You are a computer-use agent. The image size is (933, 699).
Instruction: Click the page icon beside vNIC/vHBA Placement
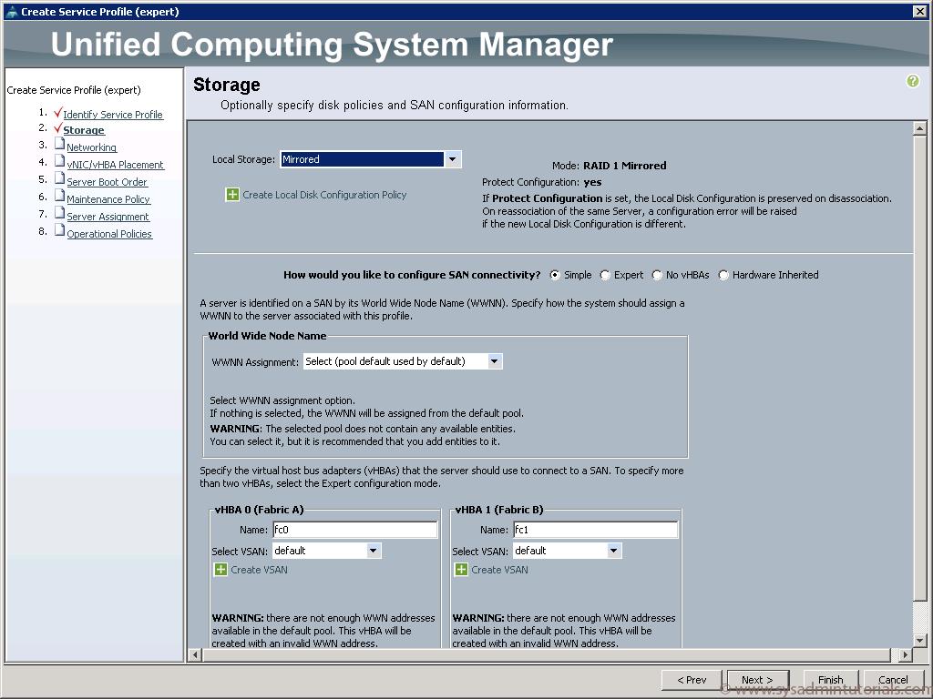[59, 160]
